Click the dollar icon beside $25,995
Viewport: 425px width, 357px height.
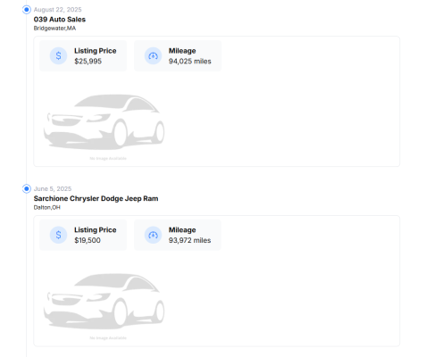[58, 55]
